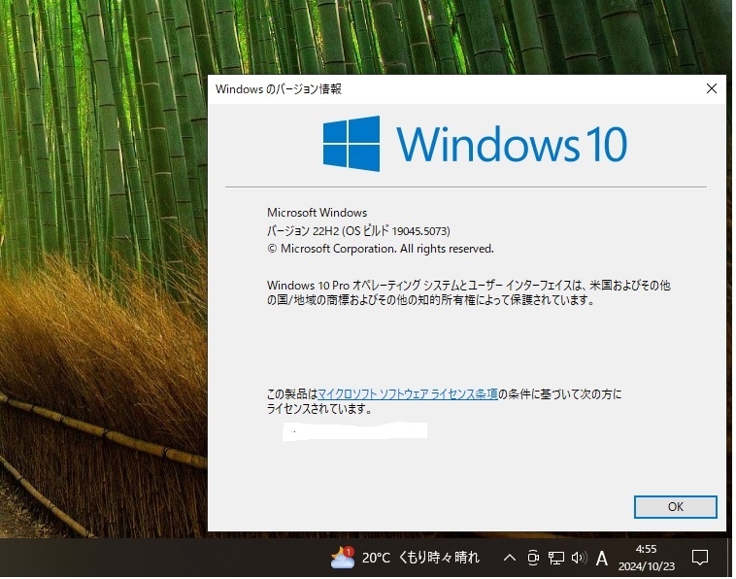Open the マイクロソフト ソフトウェア ライセンス条項 link
The height and width of the screenshot is (579, 736).
click(408, 394)
